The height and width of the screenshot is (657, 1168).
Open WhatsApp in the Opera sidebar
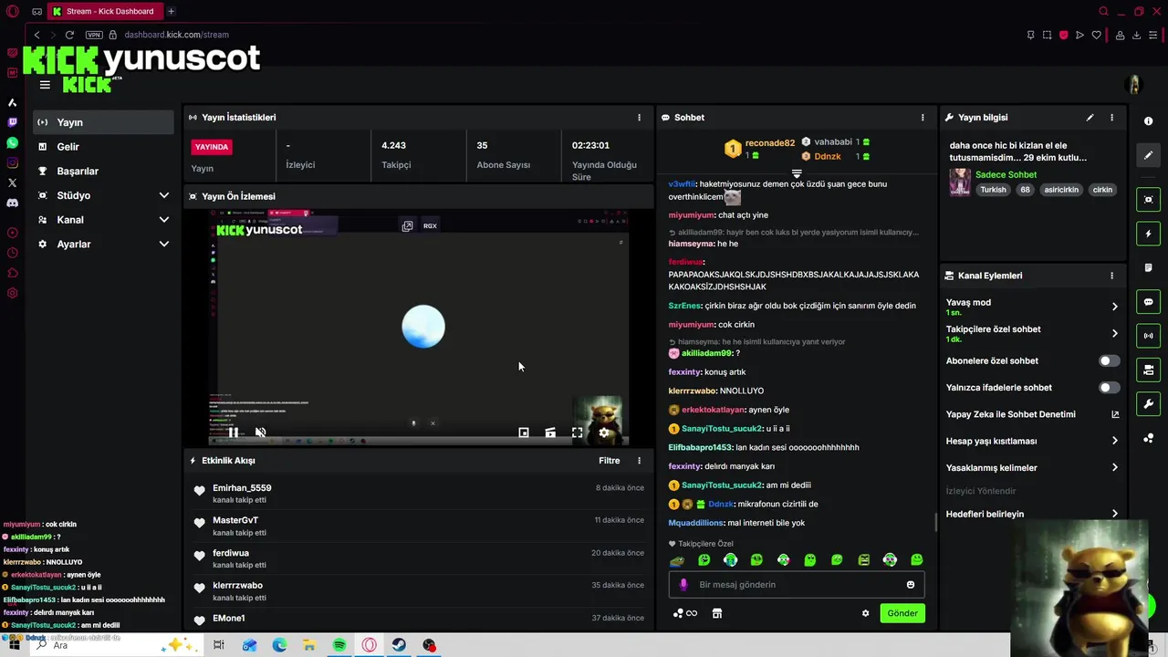point(12,143)
